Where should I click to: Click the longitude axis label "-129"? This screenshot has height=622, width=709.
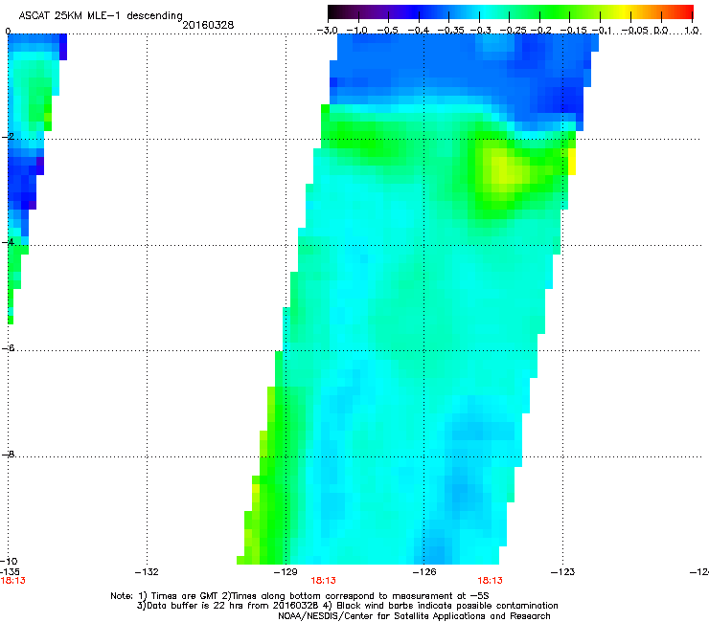coord(286,572)
